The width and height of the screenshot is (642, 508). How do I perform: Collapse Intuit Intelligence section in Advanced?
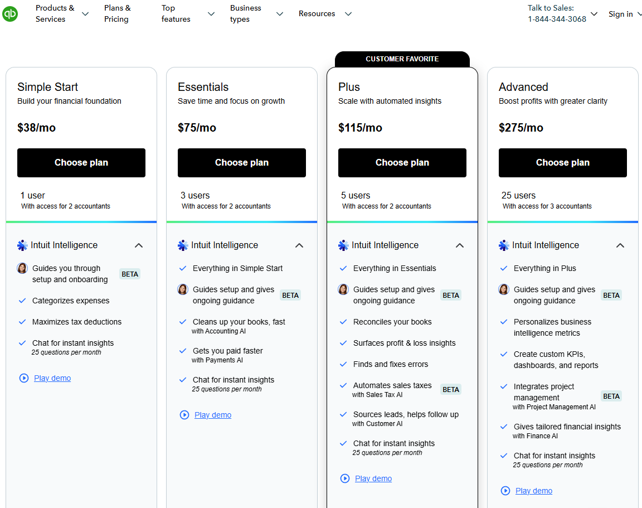click(x=620, y=245)
